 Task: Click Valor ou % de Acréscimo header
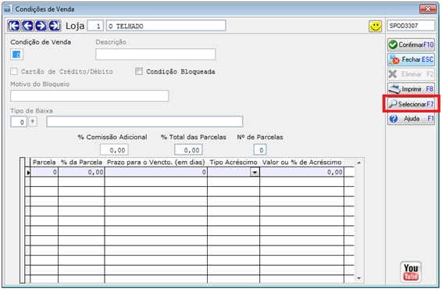coord(301,163)
